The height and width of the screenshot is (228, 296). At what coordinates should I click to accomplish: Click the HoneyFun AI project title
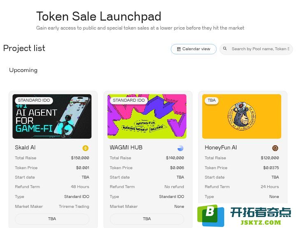pos(221,147)
